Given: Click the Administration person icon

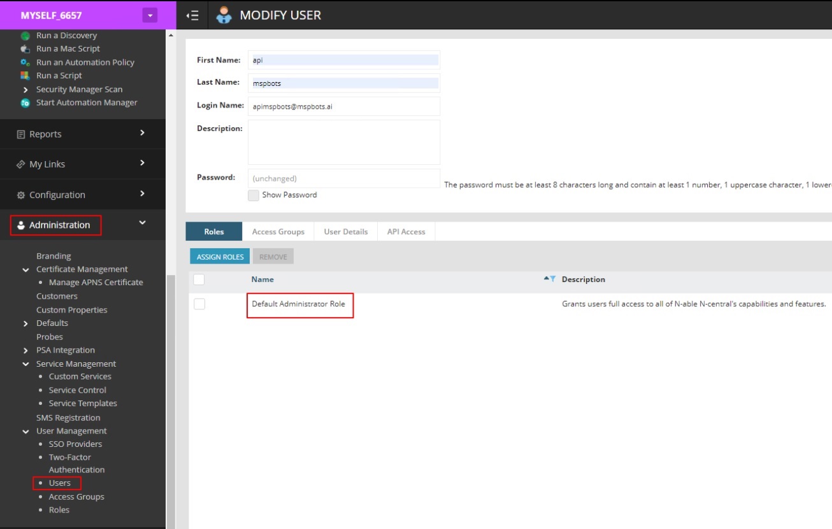Looking at the screenshot, I should click(21, 225).
